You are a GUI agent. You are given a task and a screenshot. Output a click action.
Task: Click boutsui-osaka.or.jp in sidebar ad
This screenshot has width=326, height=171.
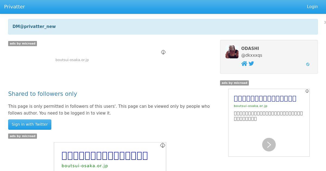(250, 106)
